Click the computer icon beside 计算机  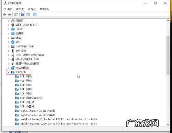point(13,29)
